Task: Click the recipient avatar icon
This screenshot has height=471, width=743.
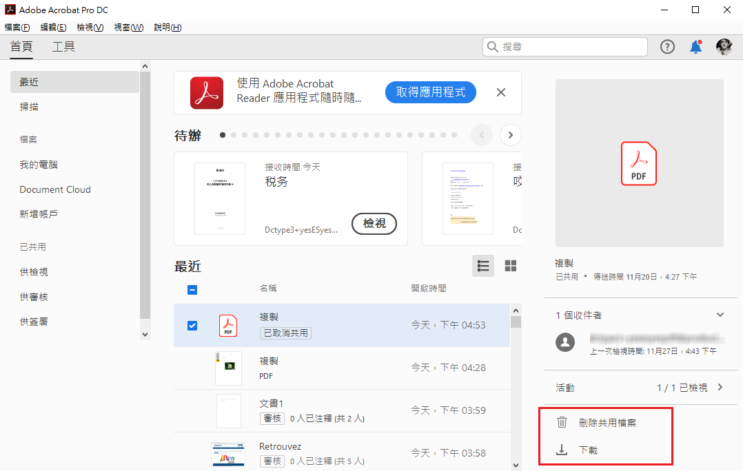Action: [x=565, y=342]
